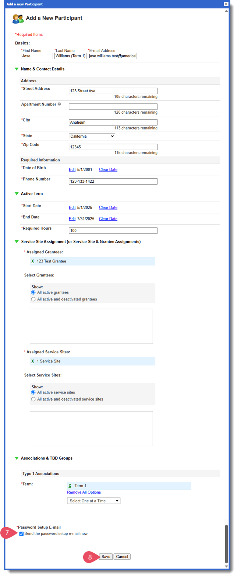
Task: Collapse the Active Term section
Action: [16, 193]
